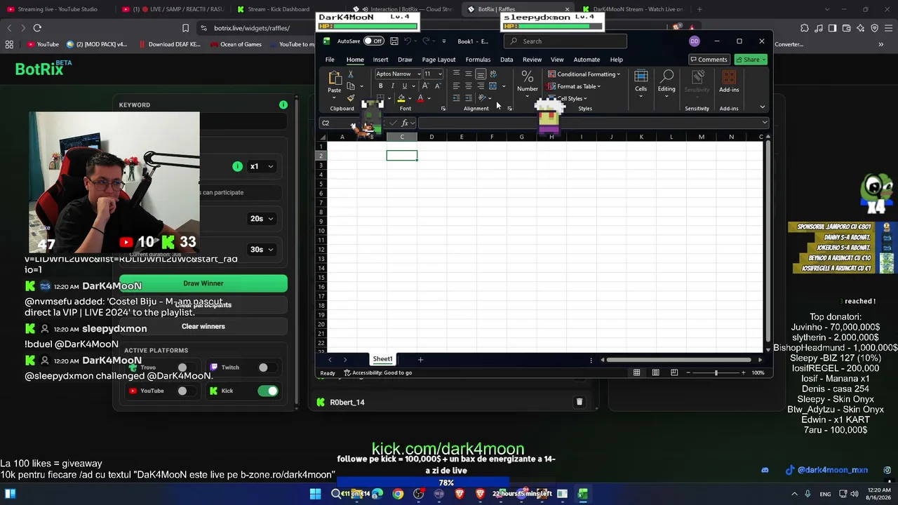The image size is (898, 505).
Task: Apply Italic formatting in Excel Font group
Action: 392,86
